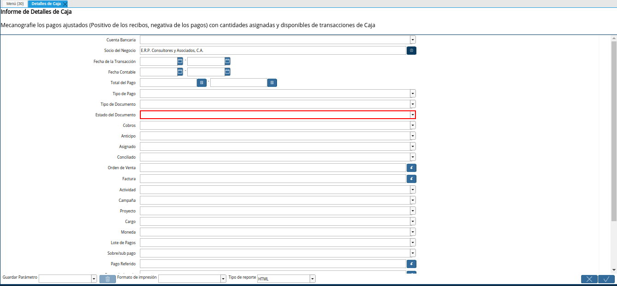The width and height of the screenshot is (617, 286).
Task: Open calculator for Total del Pago maximum
Action: (x=271, y=82)
